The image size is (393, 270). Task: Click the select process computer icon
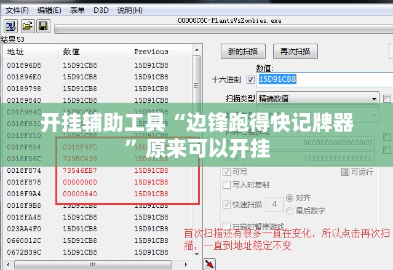pyautogui.click(x=10, y=26)
